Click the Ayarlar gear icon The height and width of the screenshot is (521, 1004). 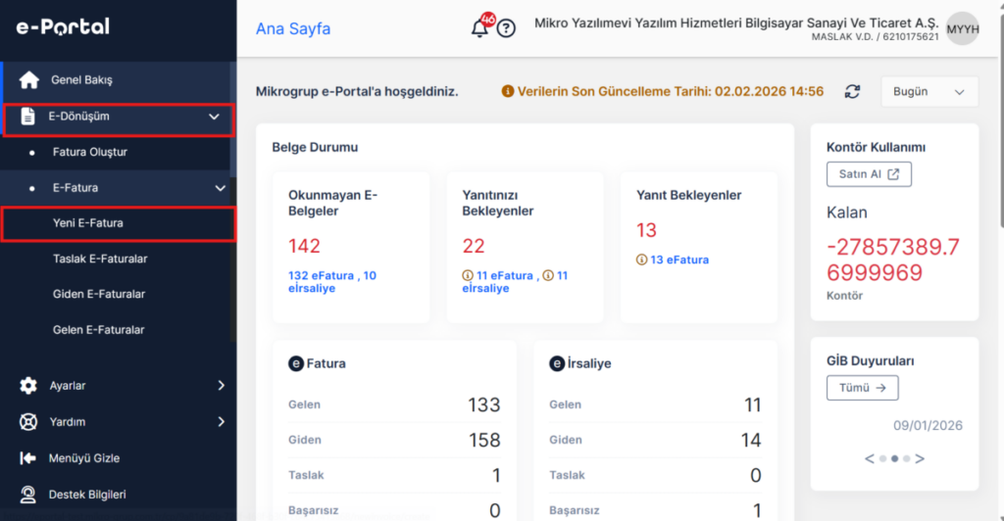click(x=28, y=386)
